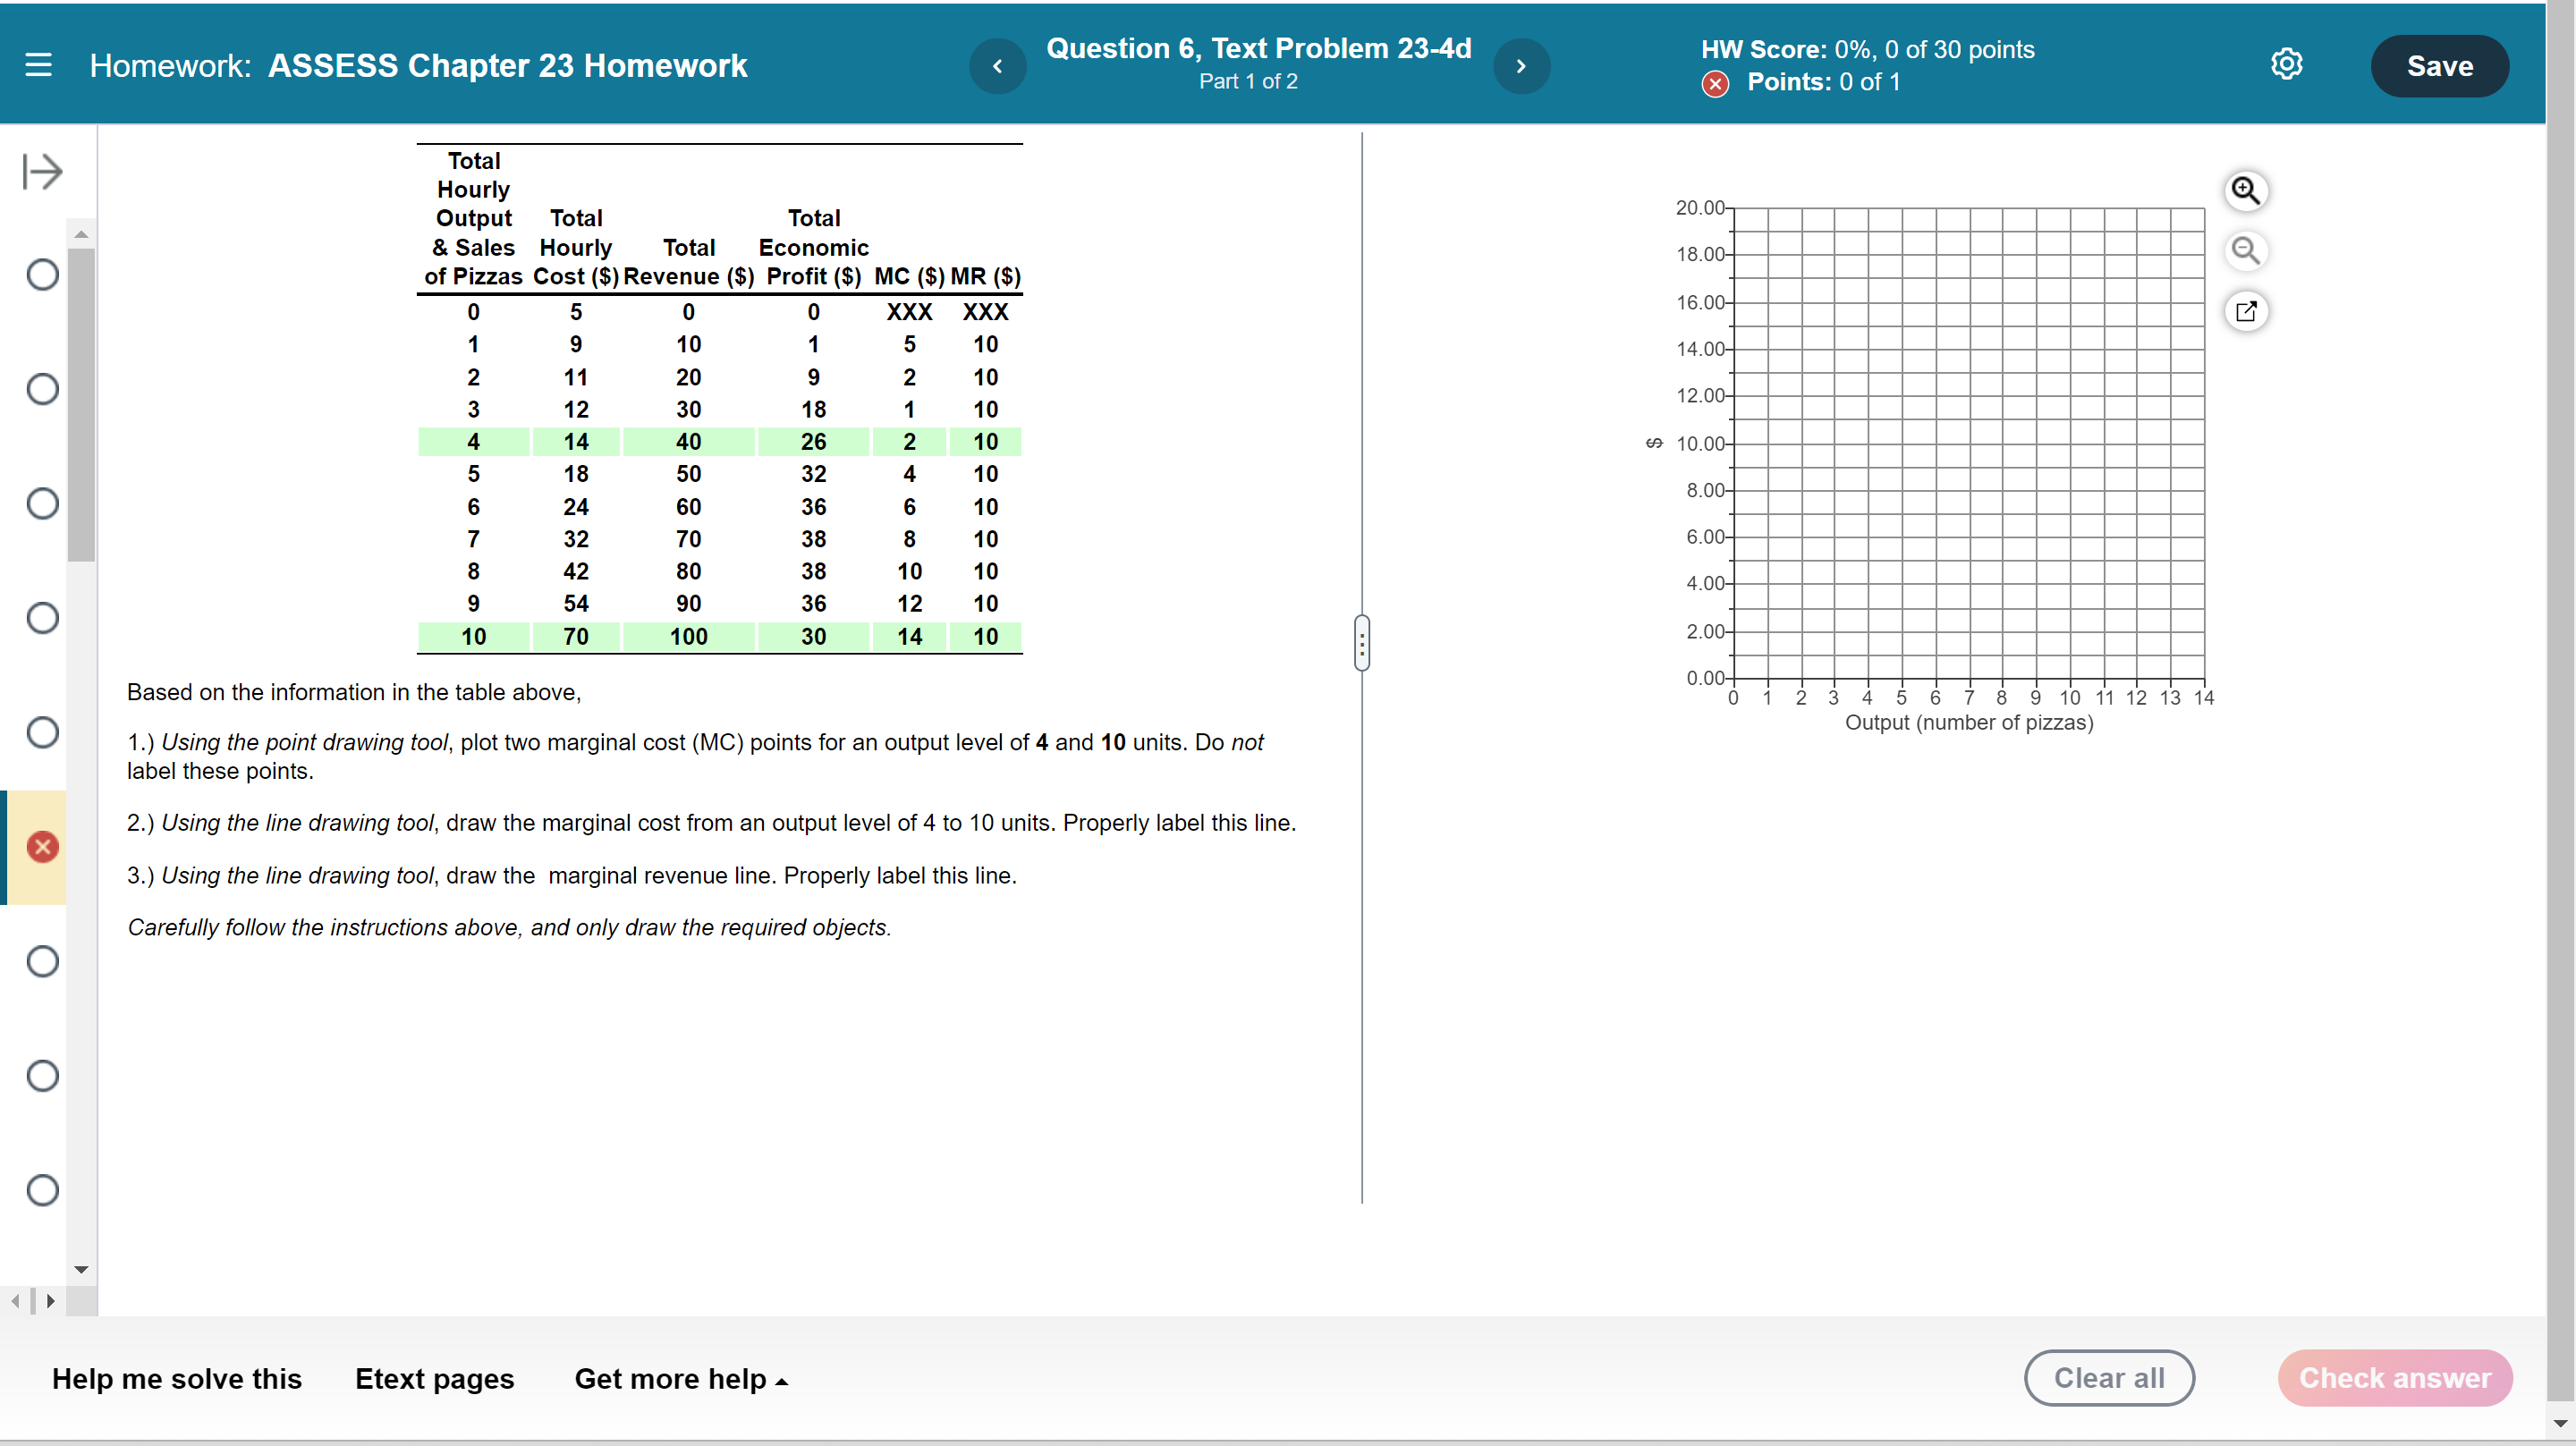Viewport: 2576px width, 1446px height.
Task: Open Etext pages
Action: coord(434,1379)
